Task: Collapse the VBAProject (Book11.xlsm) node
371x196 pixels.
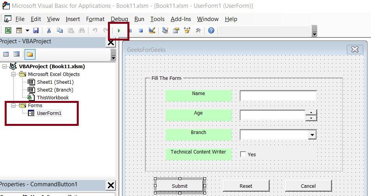Action: [5, 67]
